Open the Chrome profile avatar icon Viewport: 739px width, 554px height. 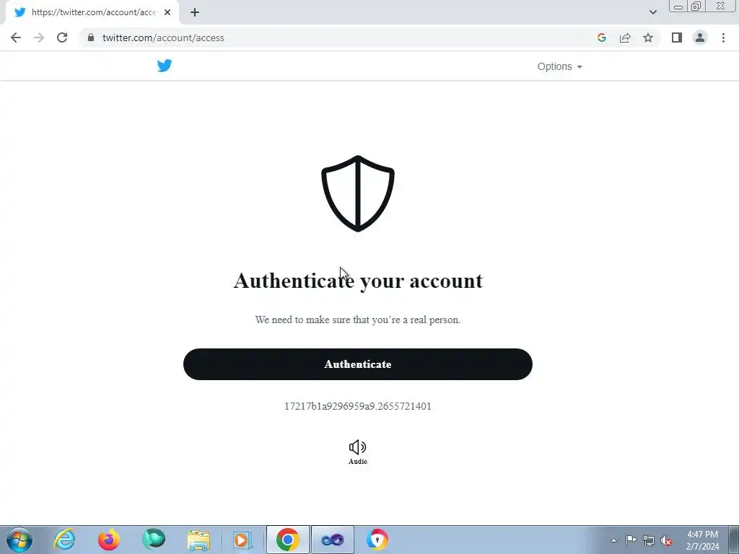tap(700, 38)
